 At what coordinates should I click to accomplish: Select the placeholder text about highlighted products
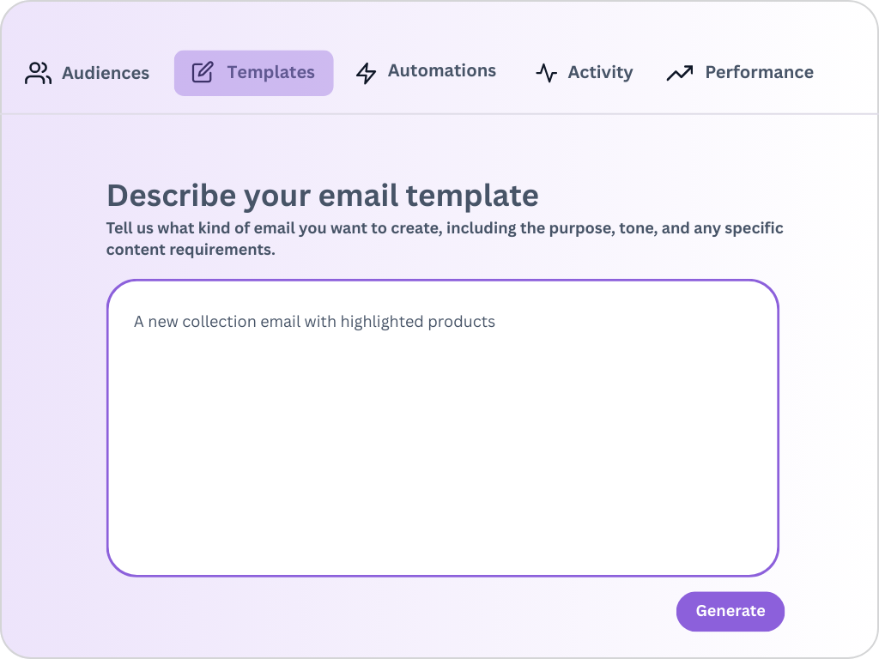pos(314,322)
